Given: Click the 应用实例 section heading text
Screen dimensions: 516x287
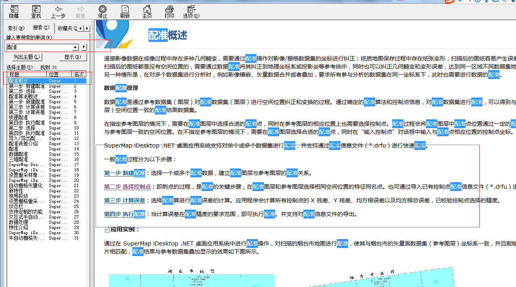Looking at the screenshot, I should click(125, 229).
